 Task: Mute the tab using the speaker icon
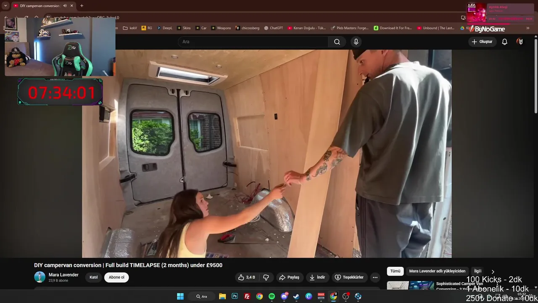65,6
